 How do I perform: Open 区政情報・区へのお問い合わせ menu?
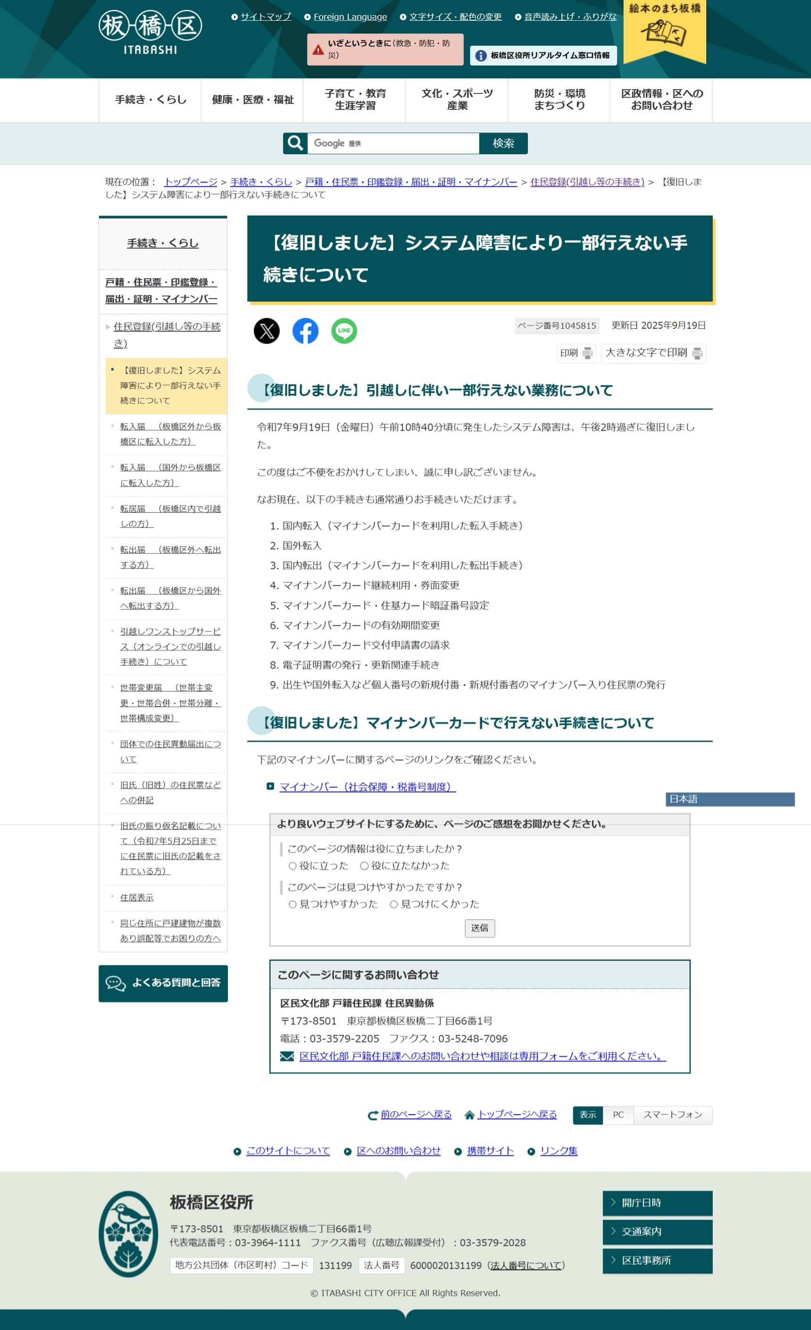tap(661, 100)
